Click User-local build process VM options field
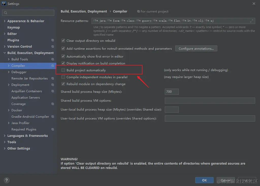Viewport: 260px width, 186px height. [x=210, y=118]
